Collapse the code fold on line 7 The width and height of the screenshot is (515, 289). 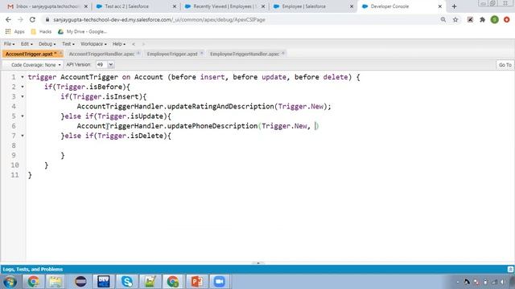pyautogui.click(x=23, y=136)
